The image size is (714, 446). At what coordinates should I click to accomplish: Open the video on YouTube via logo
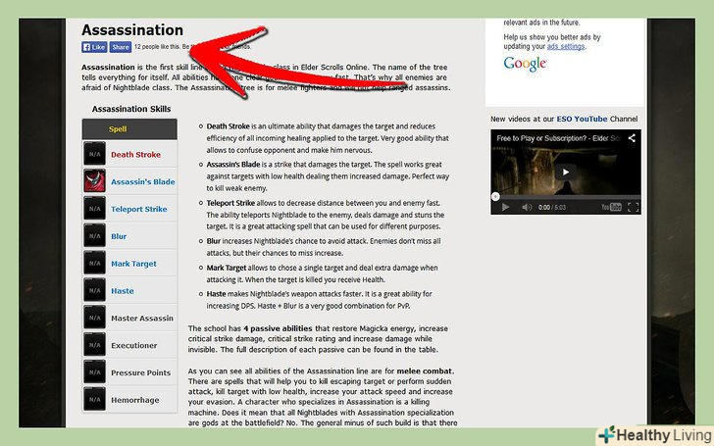[611, 208]
